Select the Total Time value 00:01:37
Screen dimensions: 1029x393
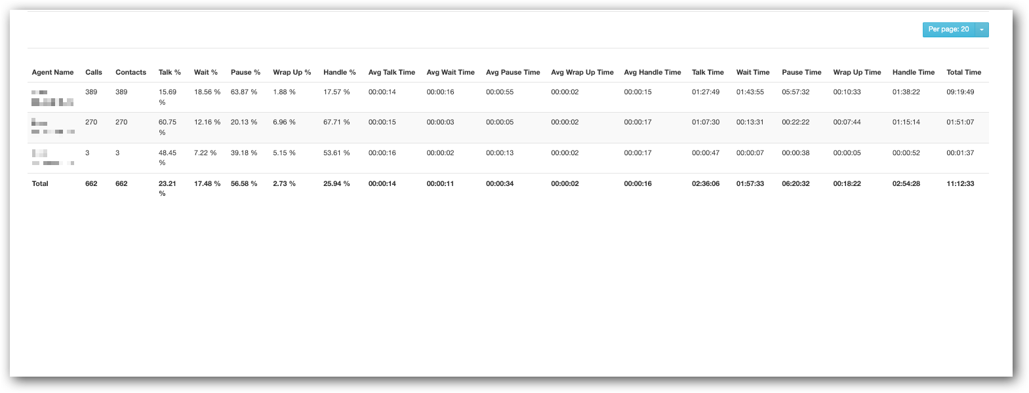click(960, 153)
